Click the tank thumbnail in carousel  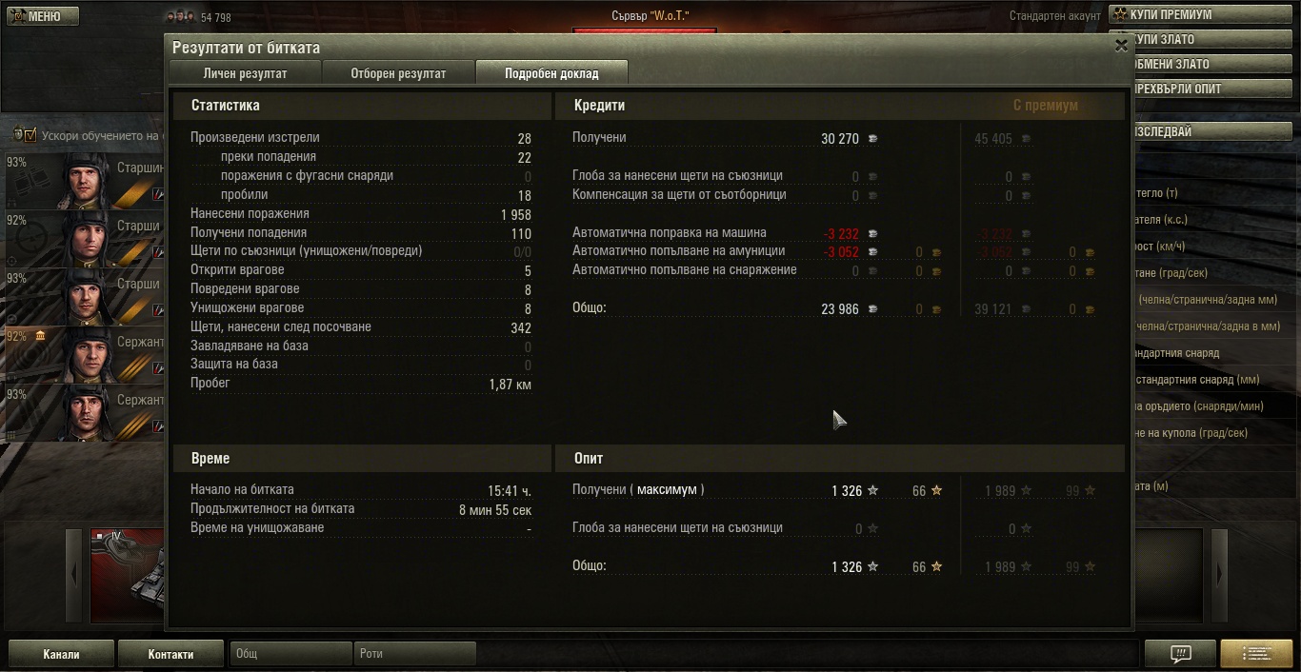(128, 577)
